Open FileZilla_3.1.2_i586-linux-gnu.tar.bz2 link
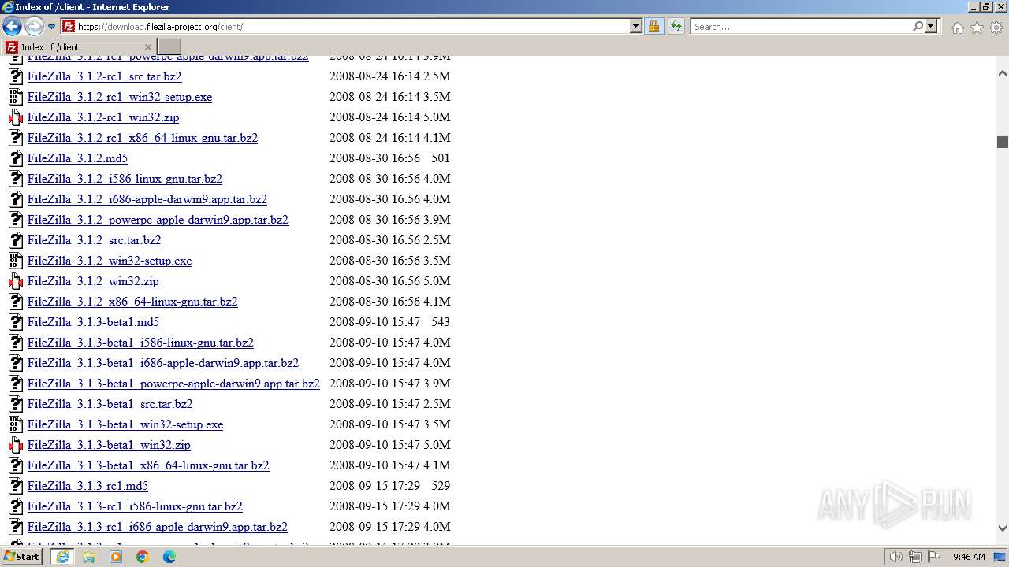 click(125, 179)
